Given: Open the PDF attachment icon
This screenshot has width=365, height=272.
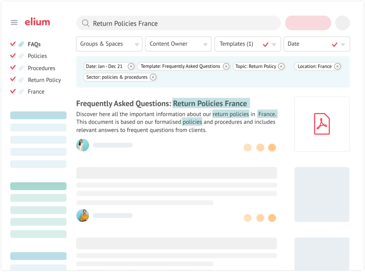Looking at the screenshot, I should pos(322,124).
